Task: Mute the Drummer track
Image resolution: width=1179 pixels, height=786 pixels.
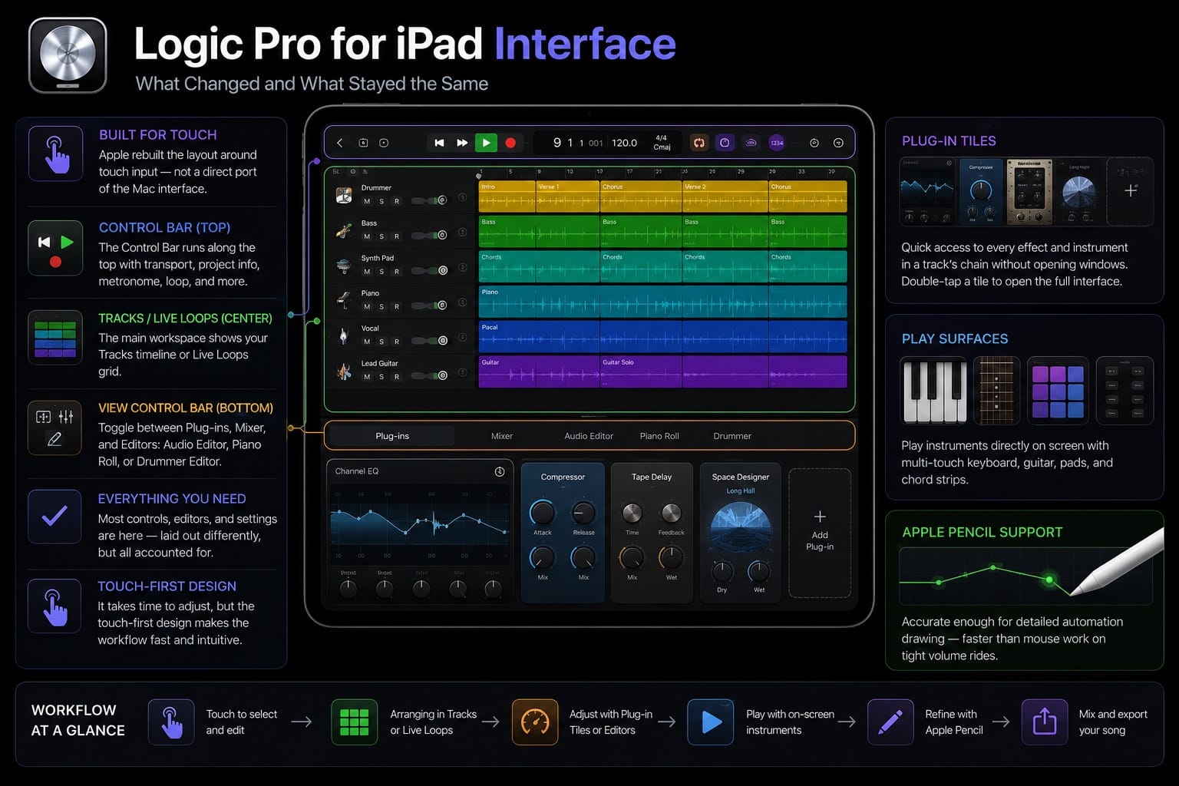Action: pyautogui.click(x=367, y=201)
